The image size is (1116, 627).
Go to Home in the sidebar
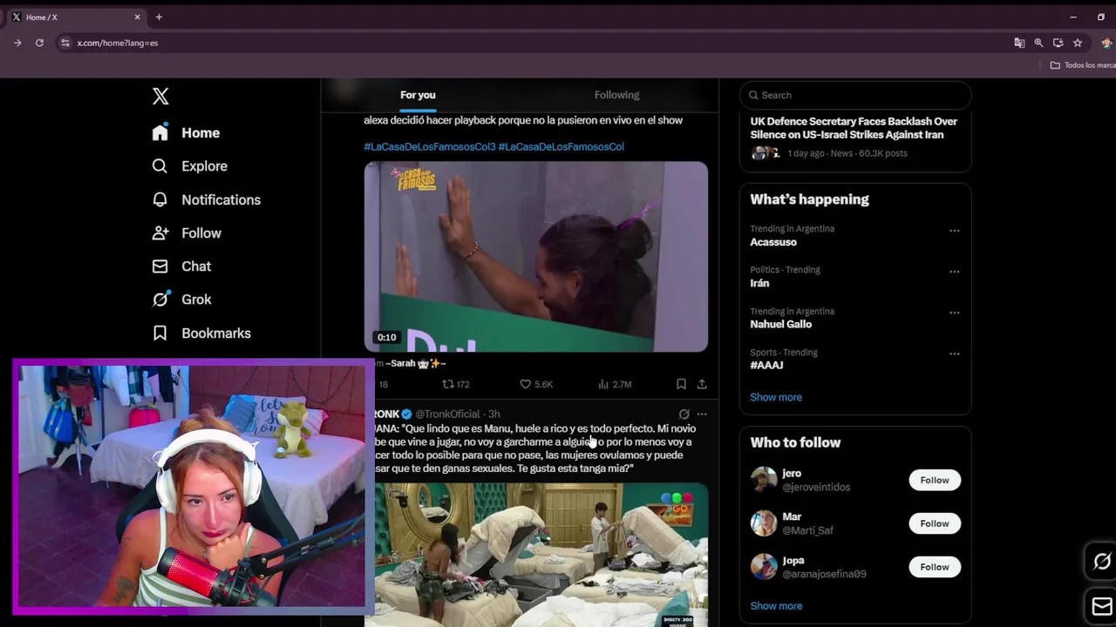tap(186, 132)
